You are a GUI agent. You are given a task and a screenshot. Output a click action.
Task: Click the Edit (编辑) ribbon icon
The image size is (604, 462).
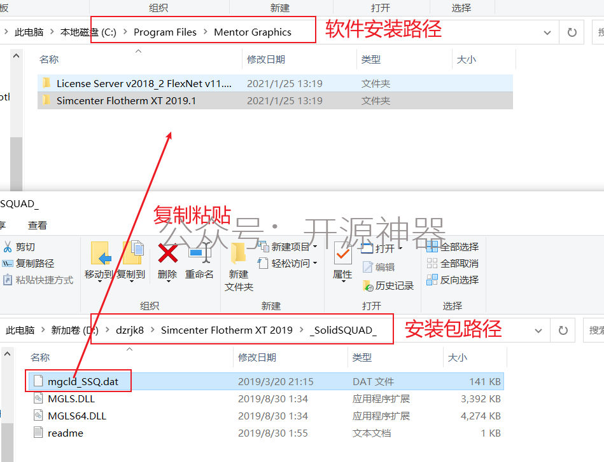coord(368,266)
